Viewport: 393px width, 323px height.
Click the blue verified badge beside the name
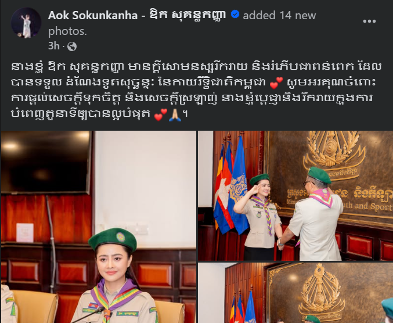(x=235, y=15)
